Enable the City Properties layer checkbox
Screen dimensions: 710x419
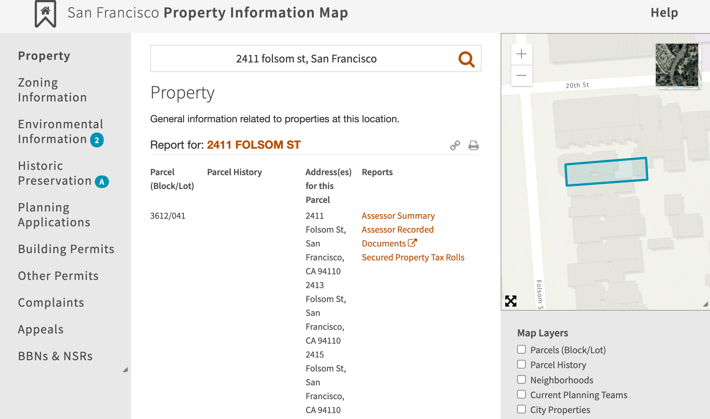coord(521,409)
